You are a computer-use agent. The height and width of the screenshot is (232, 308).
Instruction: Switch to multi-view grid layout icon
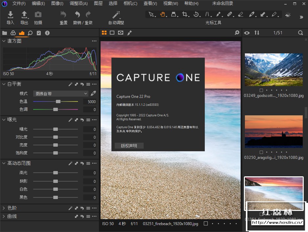point(104,33)
